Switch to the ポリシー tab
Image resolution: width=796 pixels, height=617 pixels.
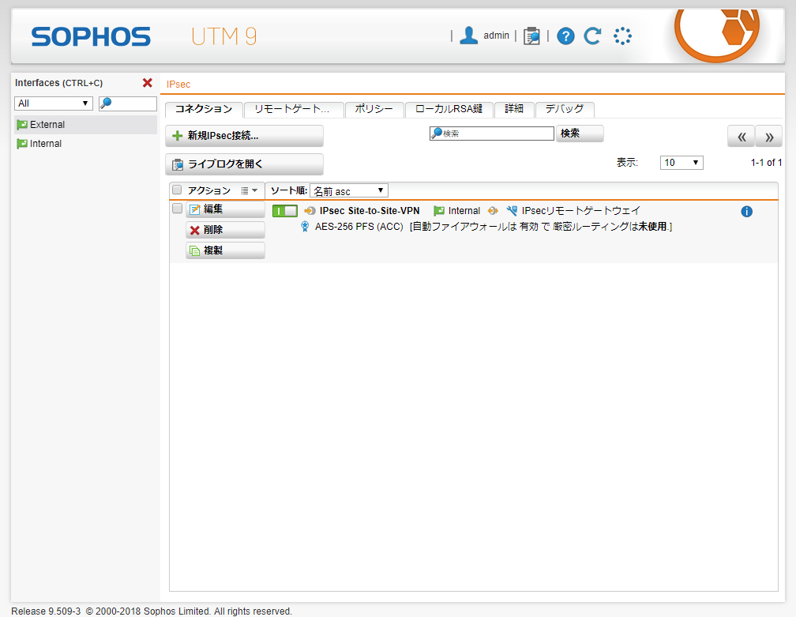[x=374, y=109]
